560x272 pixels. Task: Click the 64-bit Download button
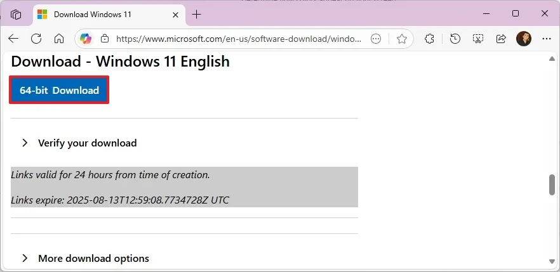click(x=59, y=90)
